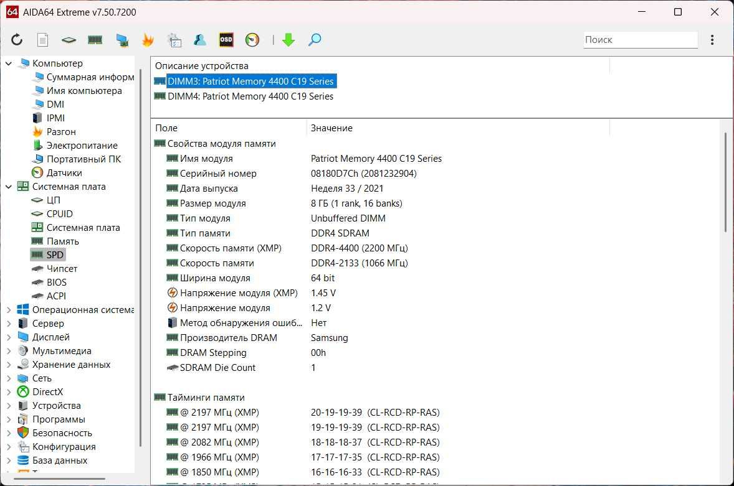Expand the Устройства tree node
This screenshot has width=734, height=486.
click(x=9, y=406)
